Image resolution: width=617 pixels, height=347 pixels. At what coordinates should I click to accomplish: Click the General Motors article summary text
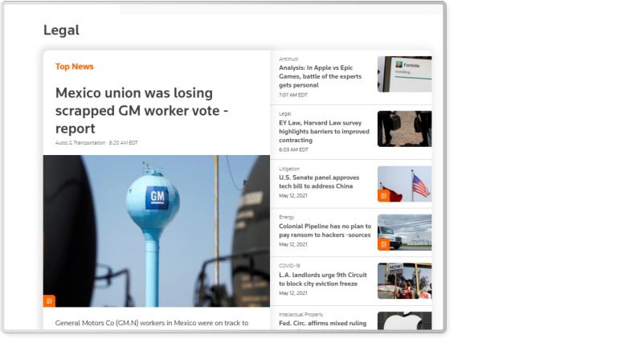pyautogui.click(x=151, y=323)
